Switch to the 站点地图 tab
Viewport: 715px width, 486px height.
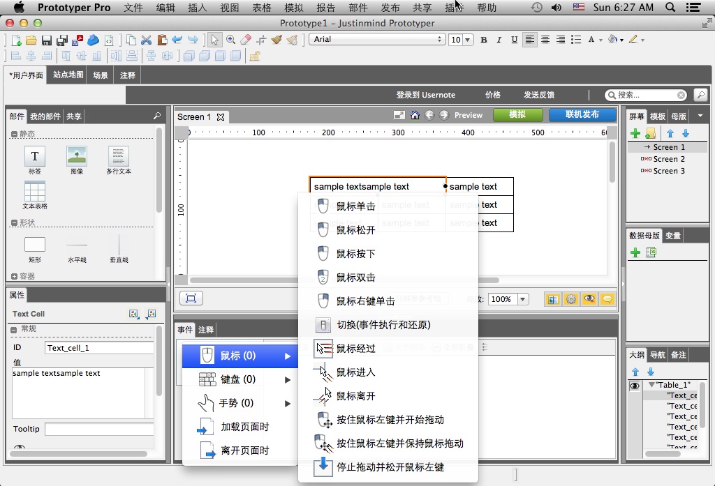[68, 75]
